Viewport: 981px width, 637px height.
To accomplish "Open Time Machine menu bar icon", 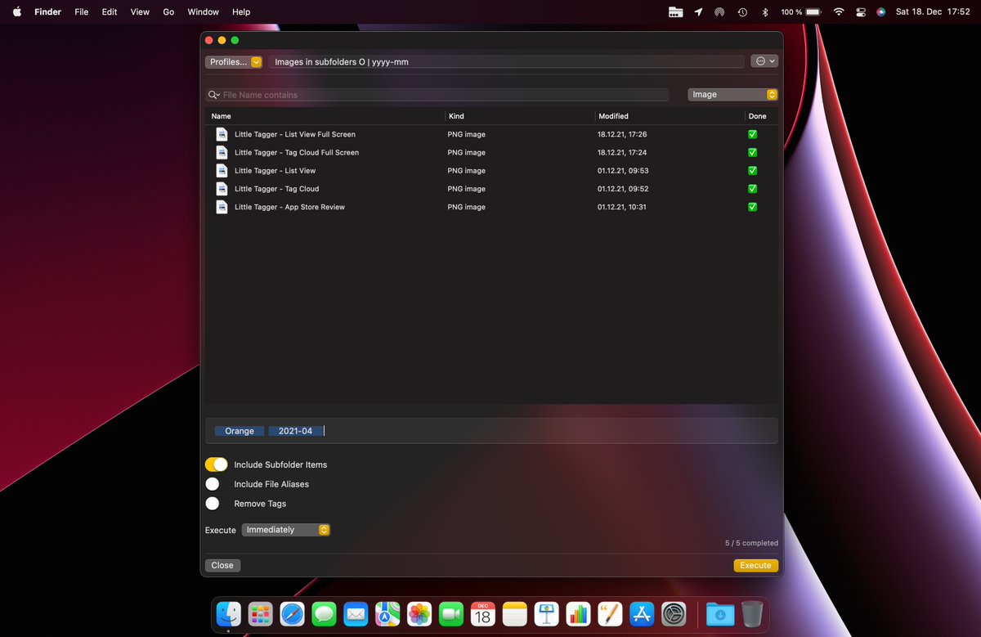I will pos(742,12).
